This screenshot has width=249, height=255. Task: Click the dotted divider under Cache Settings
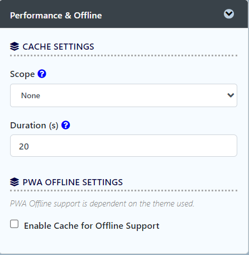click(x=123, y=56)
